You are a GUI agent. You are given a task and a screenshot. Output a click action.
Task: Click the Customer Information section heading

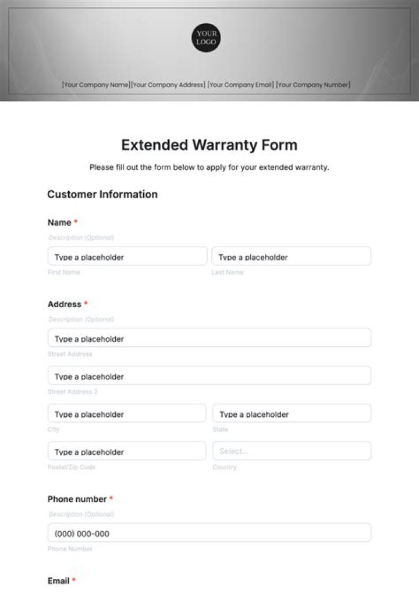pos(102,194)
